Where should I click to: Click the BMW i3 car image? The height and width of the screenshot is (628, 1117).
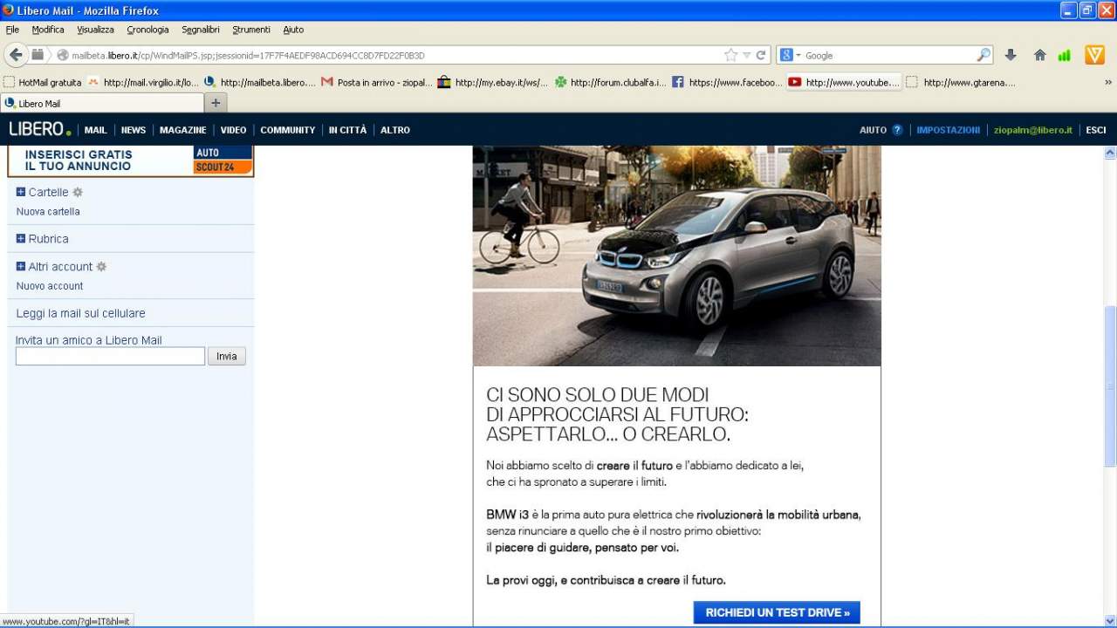[677, 256]
